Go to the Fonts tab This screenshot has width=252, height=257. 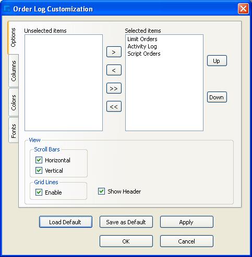point(14,131)
